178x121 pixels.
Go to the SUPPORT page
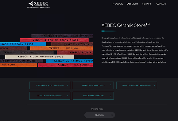pyautogui.click(x=147, y=4)
